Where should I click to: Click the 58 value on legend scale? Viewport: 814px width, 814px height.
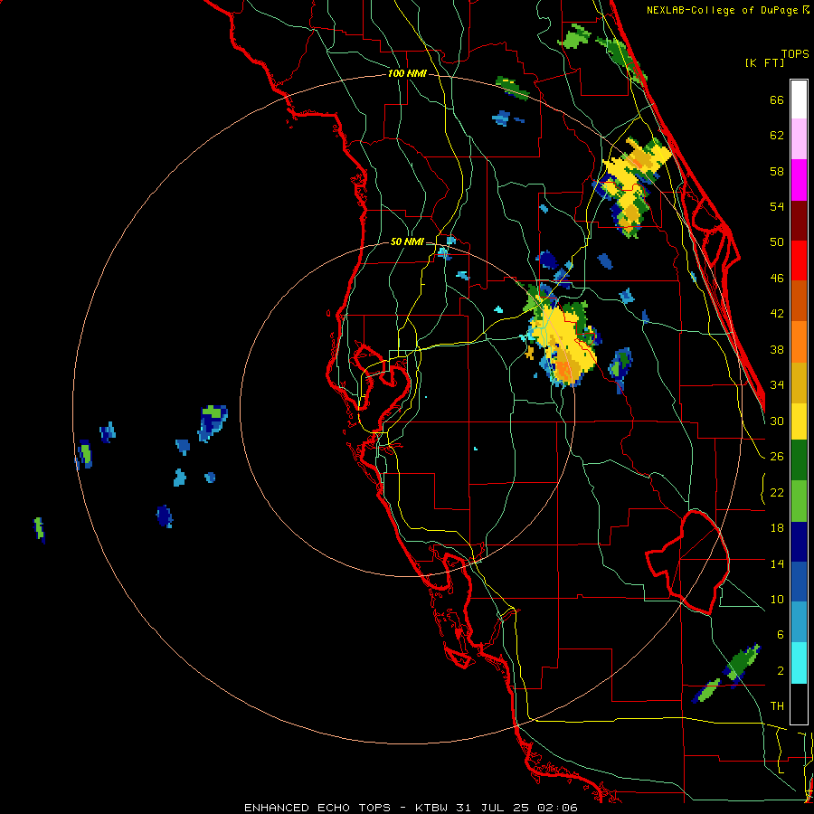(777, 171)
